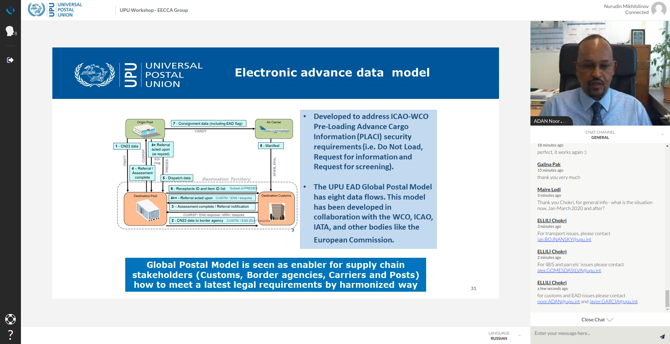Click the Nurudin Mikhitdinov username text
The height and width of the screenshot is (344, 670).
pyautogui.click(x=626, y=6)
